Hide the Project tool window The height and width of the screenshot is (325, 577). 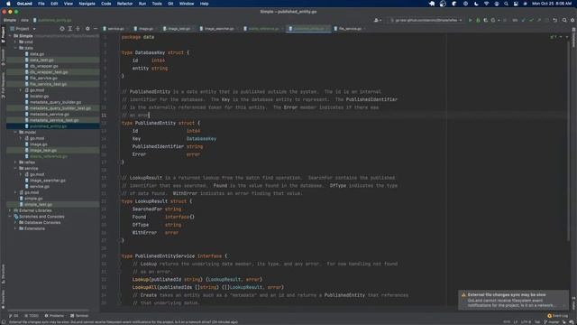(96, 29)
